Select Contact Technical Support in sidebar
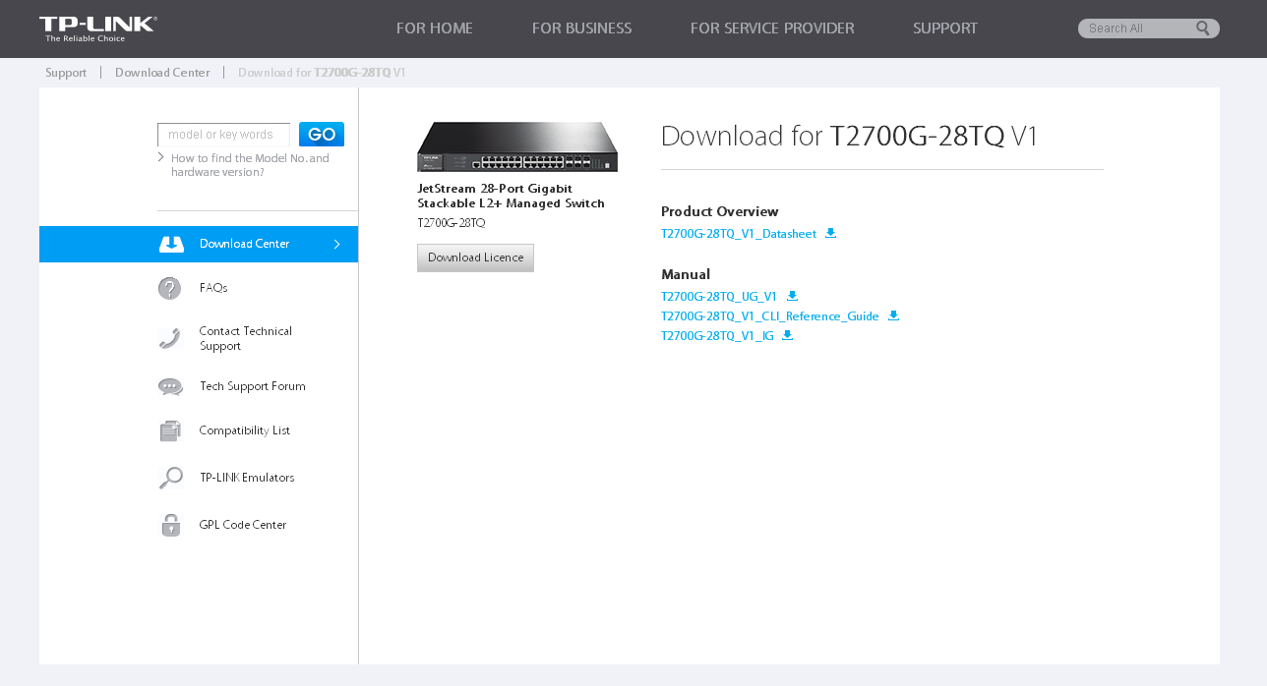Viewport: 1267px width, 686px height. 246,338
